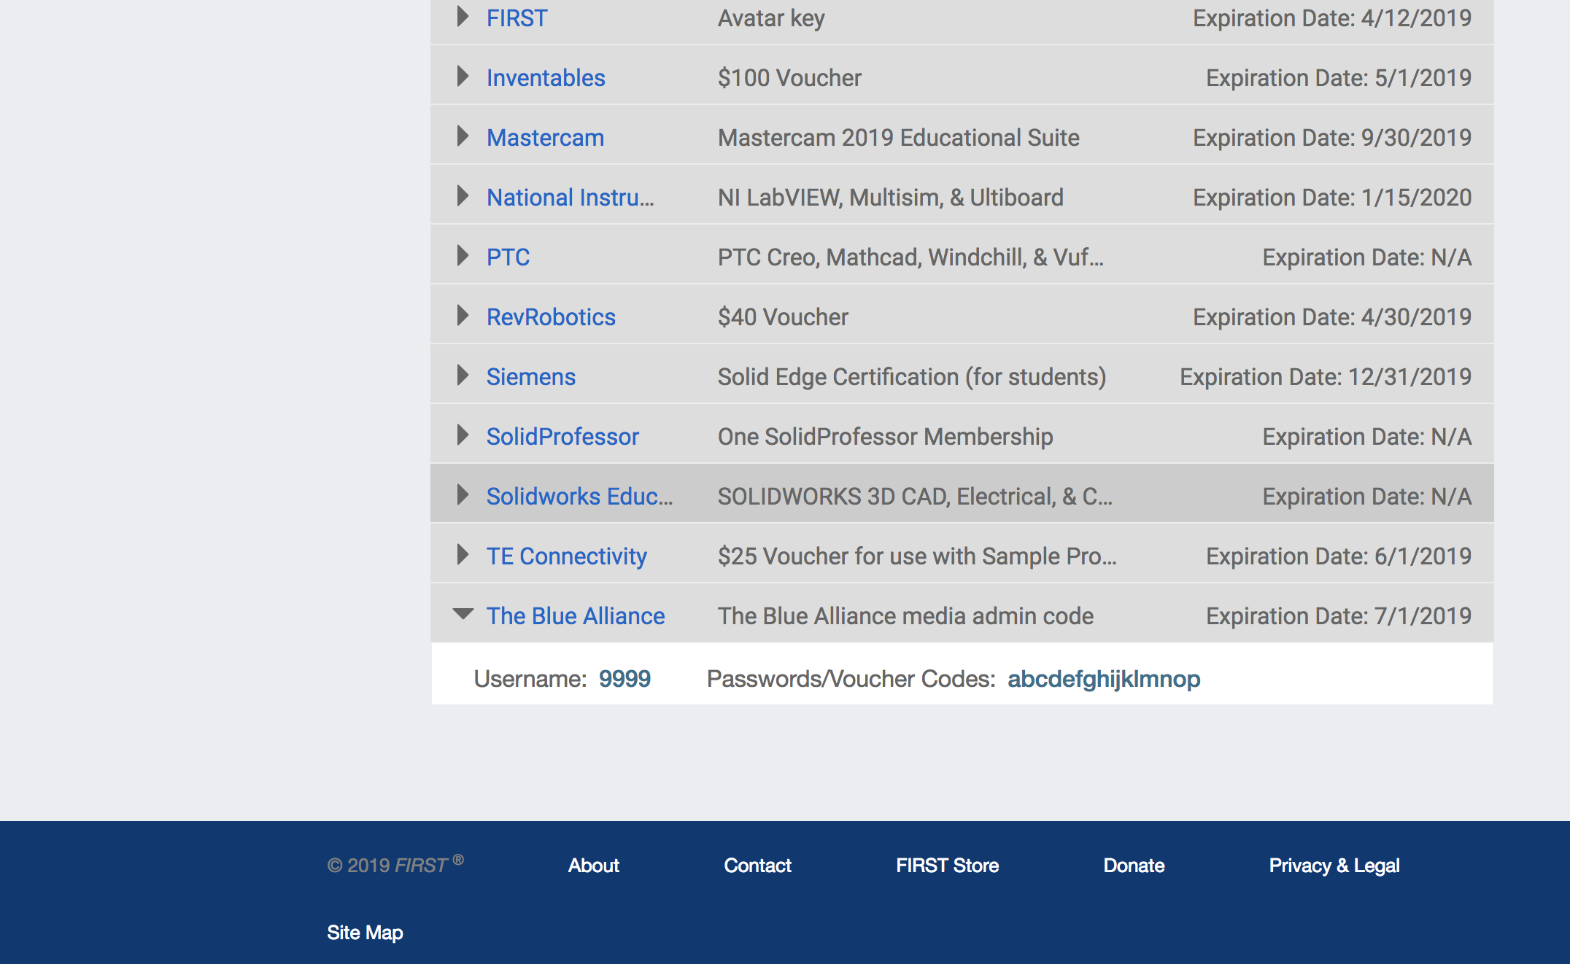The image size is (1570, 964).
Task: Expand the SolidProfessor row triangle
Action: (462, 435)
